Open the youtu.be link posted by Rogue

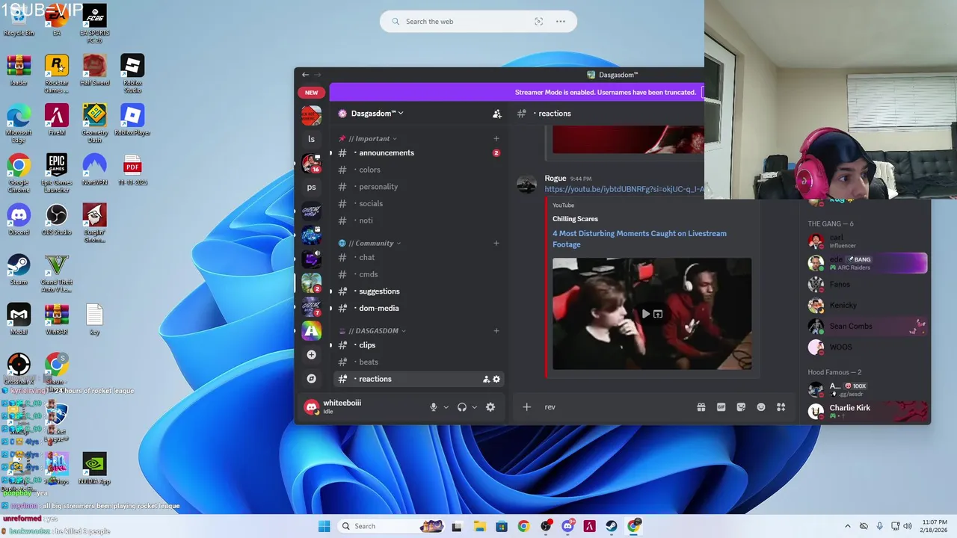(x=626, y=189)
